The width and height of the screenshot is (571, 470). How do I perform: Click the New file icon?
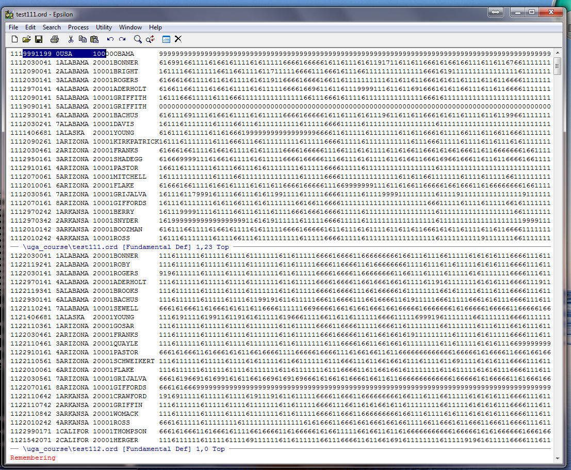(14, 39)
